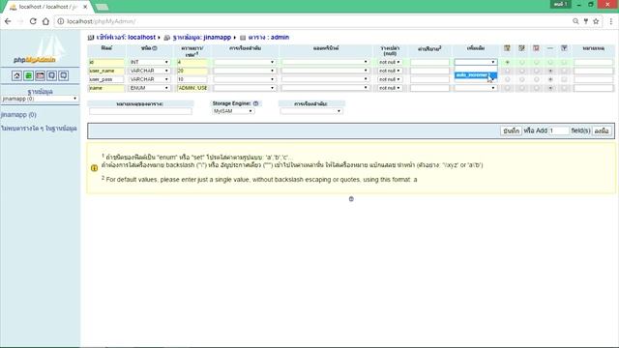
Task: Choose auto_increment option in dropdown list
Action: click(476, 75)
